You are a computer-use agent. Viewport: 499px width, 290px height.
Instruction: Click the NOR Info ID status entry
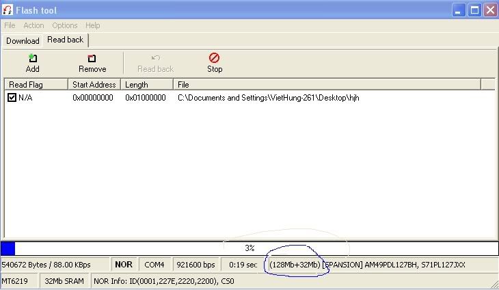[x=164, y=281]
